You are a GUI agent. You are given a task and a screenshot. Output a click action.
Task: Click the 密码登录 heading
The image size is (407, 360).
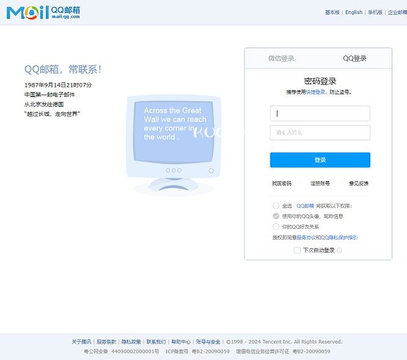point(320,81)
